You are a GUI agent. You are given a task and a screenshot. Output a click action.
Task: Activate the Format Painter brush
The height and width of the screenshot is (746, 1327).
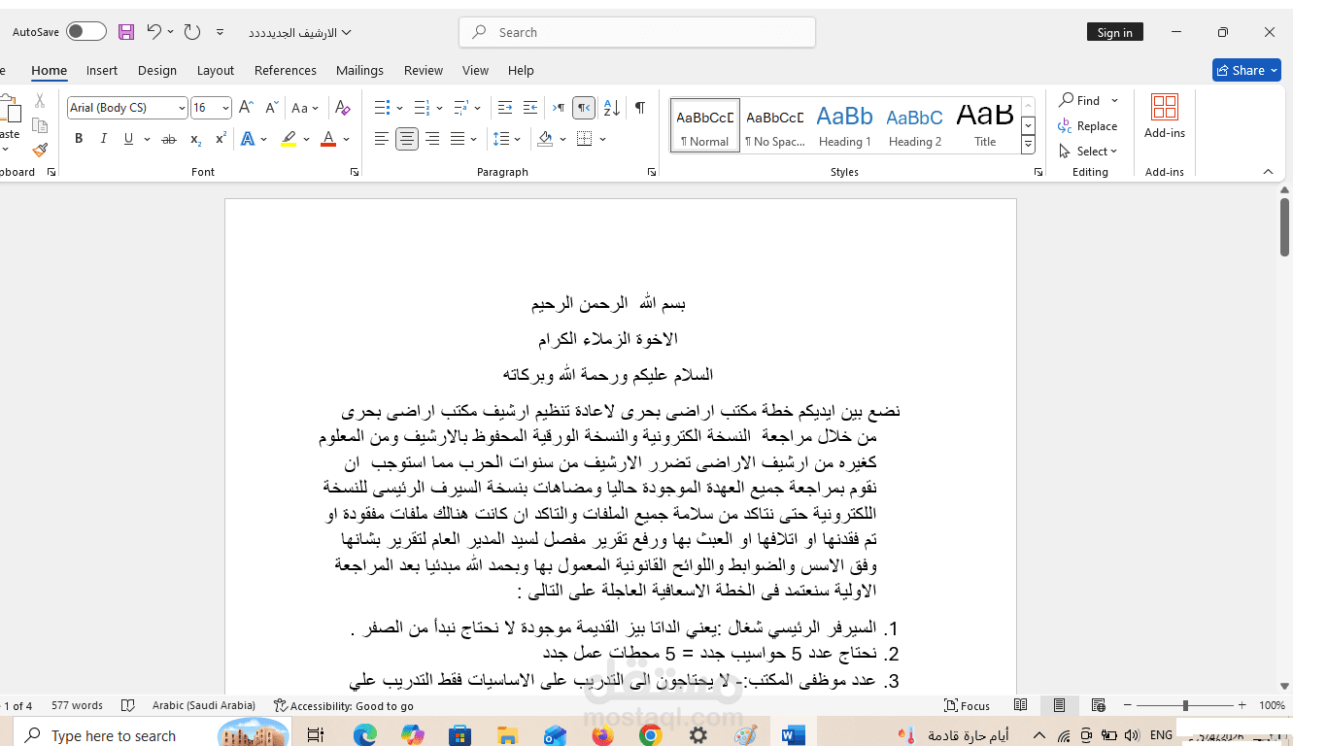[x=40, y=151]
